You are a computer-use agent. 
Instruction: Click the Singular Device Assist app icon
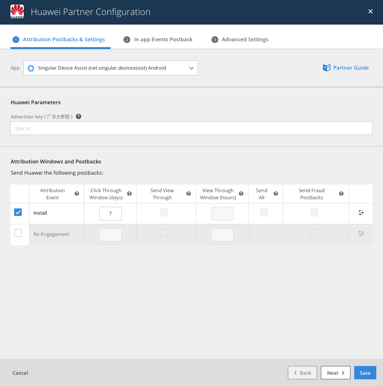tap(31, 68)
